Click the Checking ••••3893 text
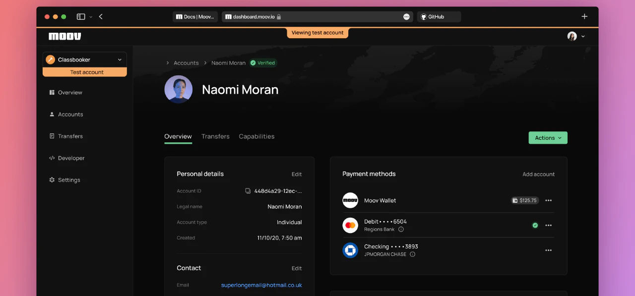 pos(391,246)
